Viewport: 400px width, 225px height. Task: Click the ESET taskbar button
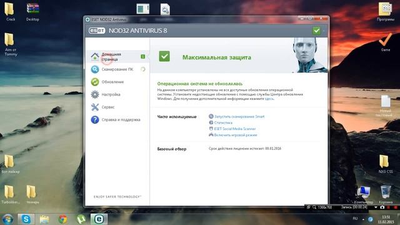[99, 219]
